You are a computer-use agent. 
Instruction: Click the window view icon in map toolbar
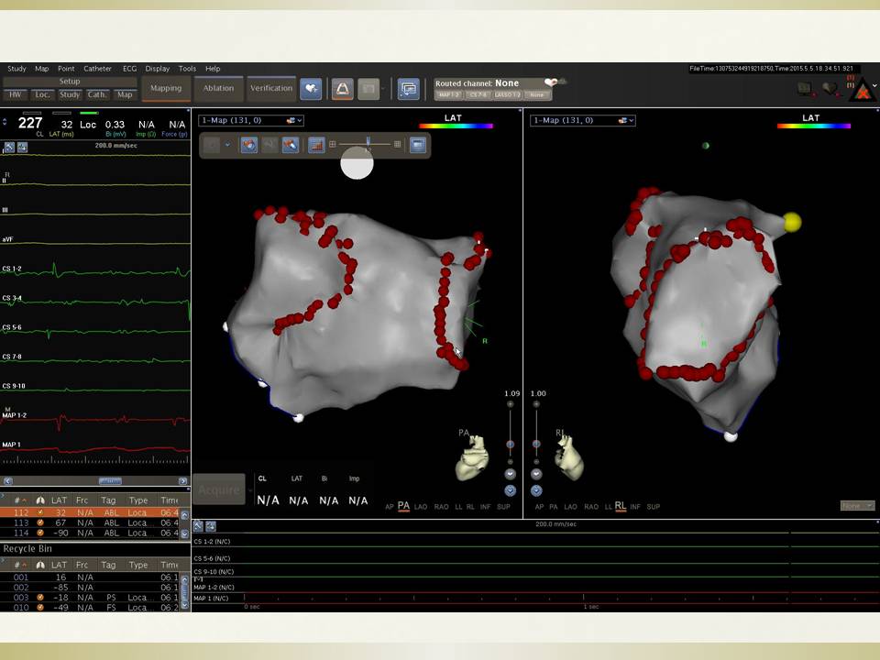tap(418, 145)
